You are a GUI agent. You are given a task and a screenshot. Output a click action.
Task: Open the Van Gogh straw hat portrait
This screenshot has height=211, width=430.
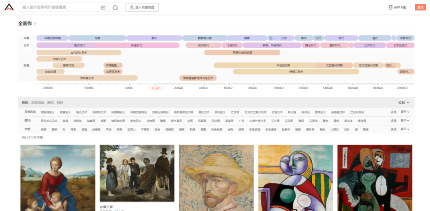(x=216, y=178)
